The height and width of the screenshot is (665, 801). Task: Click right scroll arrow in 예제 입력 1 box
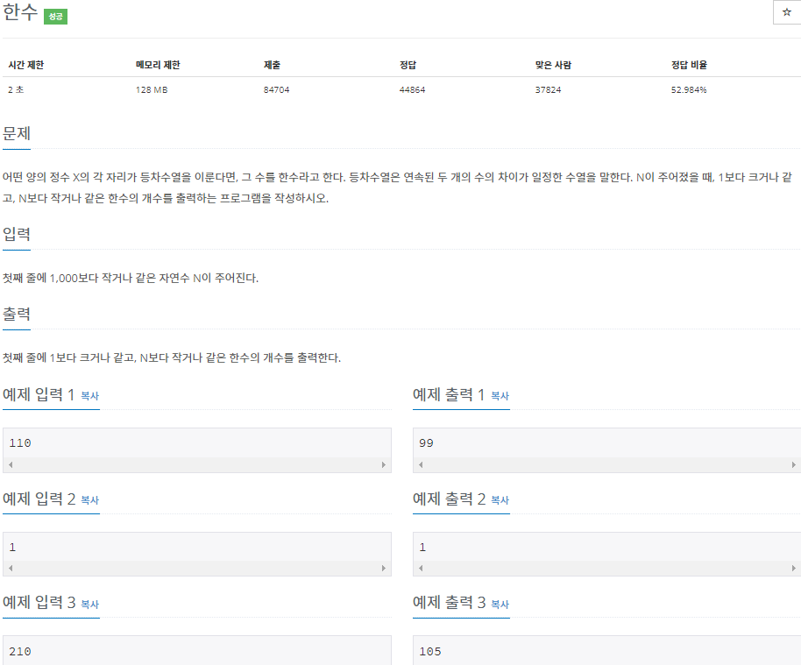[x=384, y=464]
